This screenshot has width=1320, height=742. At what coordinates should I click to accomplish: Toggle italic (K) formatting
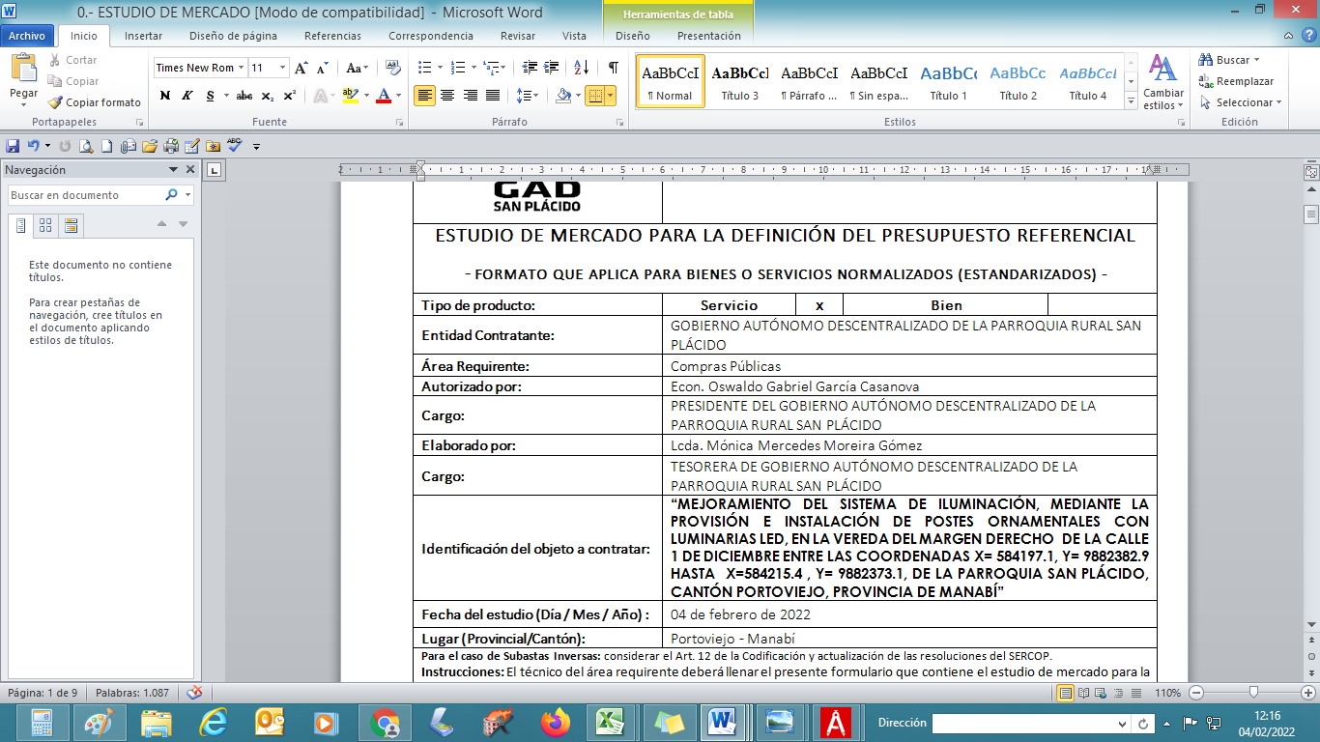(186, 96)
